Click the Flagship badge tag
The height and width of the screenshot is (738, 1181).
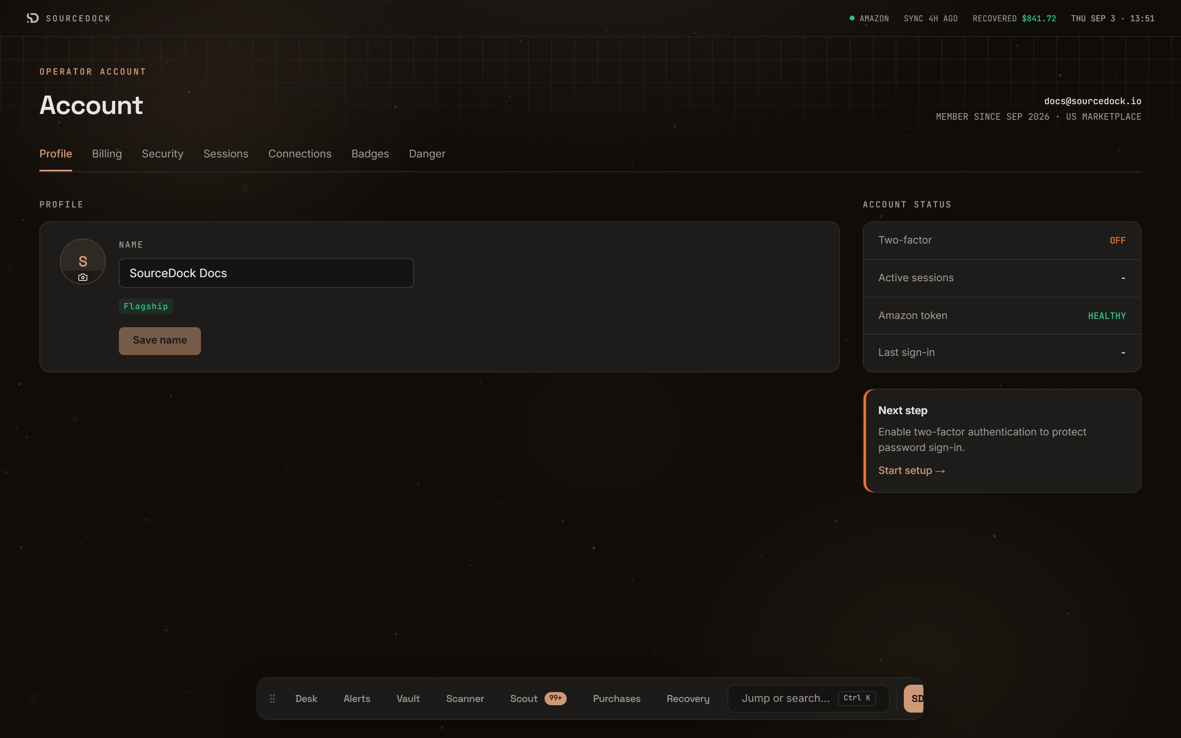coord(146,306)
